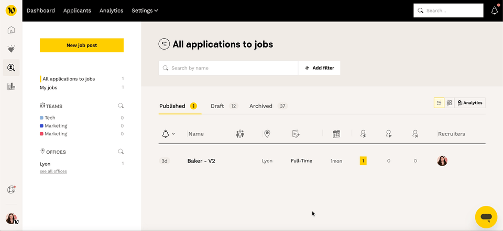The height and width of the screenshot is (231, 503).
Task: Click the search icon next to Teams
Action: (x=121, y=106)
